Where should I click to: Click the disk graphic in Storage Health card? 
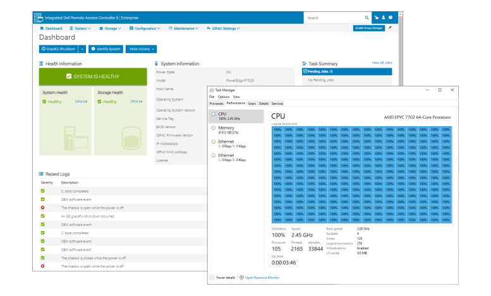coord(131,138)
